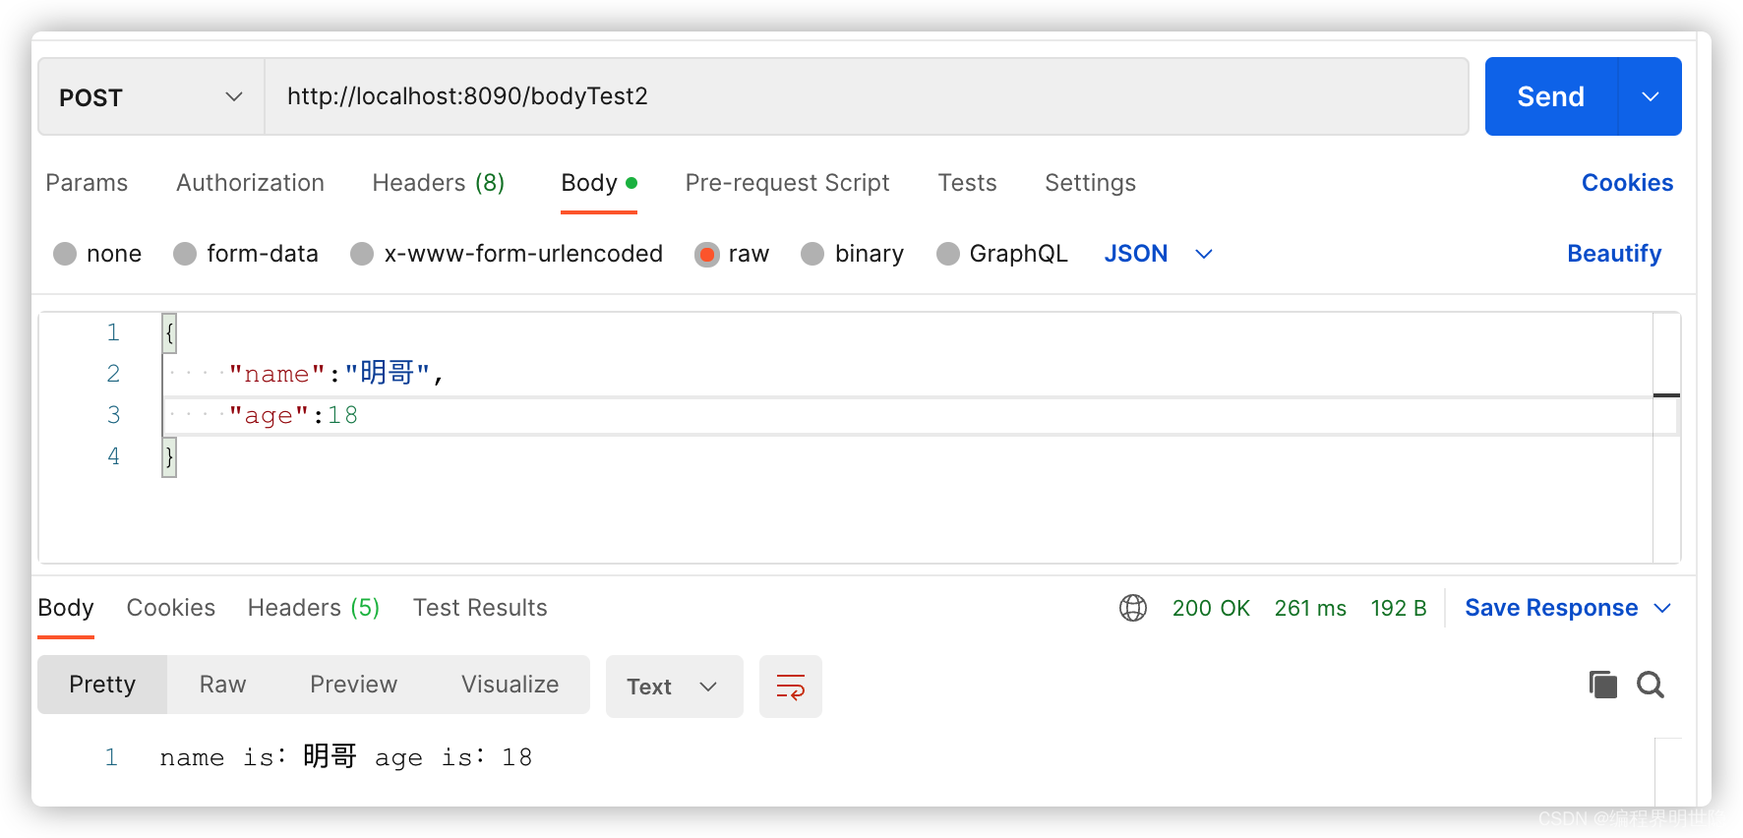
Task: Click the search response magnifier icon
Action: (1651, 685)
